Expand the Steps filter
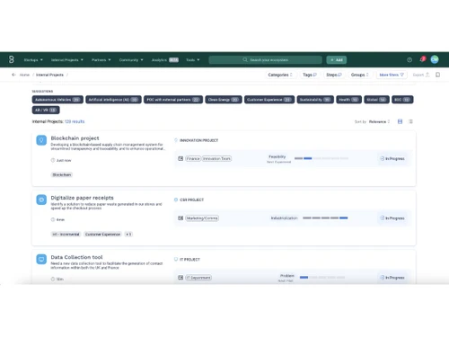The height and width of the screenshot is (337, 449). [x=334, y=75]
